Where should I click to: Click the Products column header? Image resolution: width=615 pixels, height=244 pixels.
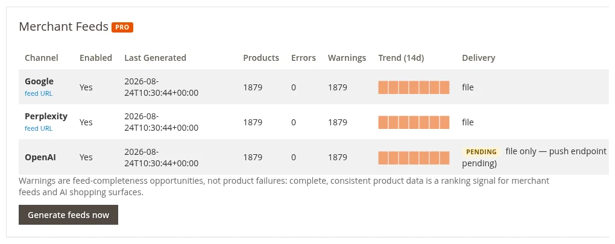(x=261, y=58)
